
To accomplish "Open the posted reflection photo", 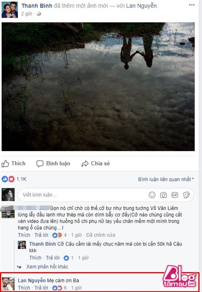I will (x=98, y=87).
